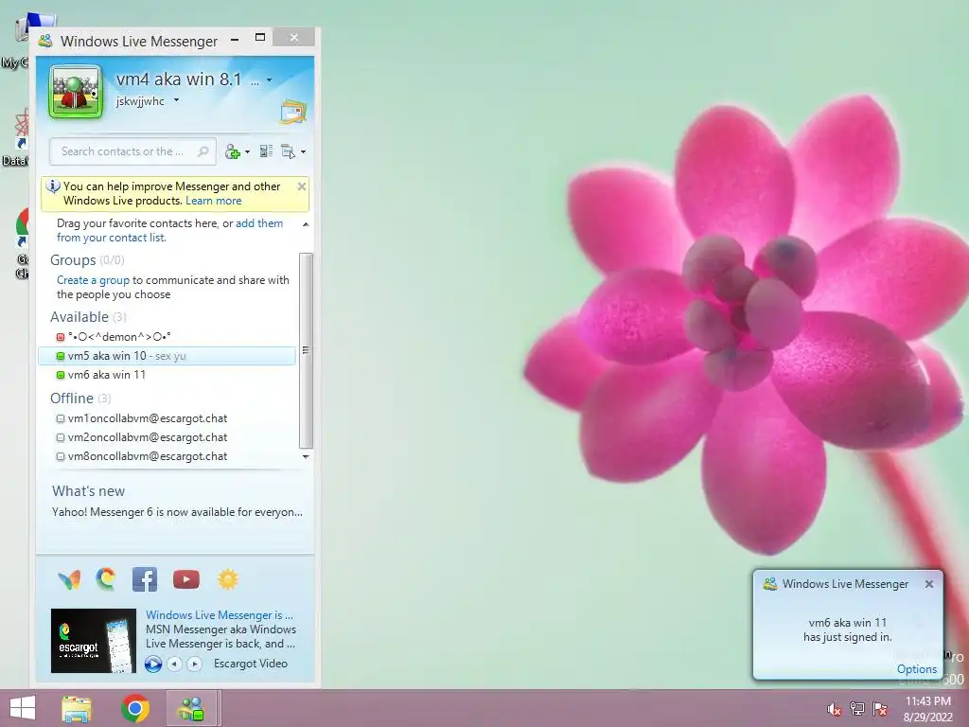The image size is (969, 727).
Task: Click the contact list scroll down arrow
Action: 306,456
